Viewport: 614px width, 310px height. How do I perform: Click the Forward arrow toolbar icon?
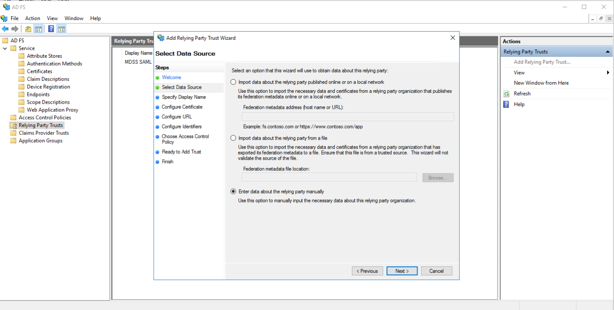click(15, 29)
